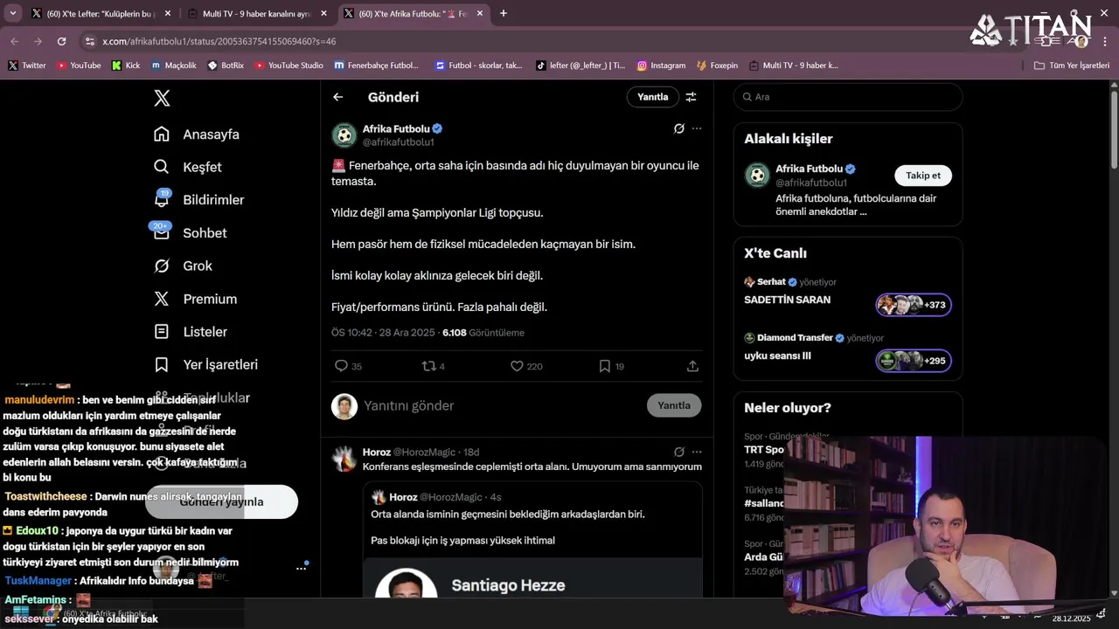Open the BotRix bookmark

pos(226,66)
